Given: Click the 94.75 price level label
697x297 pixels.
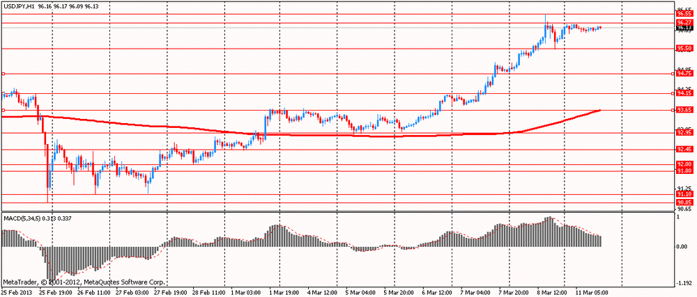Looking at the screenshot, I should pos(683,73).
